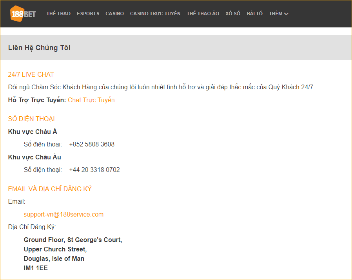Open the BÀI TỔ menu item
The height and width of the screenshot is (280, 352).
click(x=254, y=13)
